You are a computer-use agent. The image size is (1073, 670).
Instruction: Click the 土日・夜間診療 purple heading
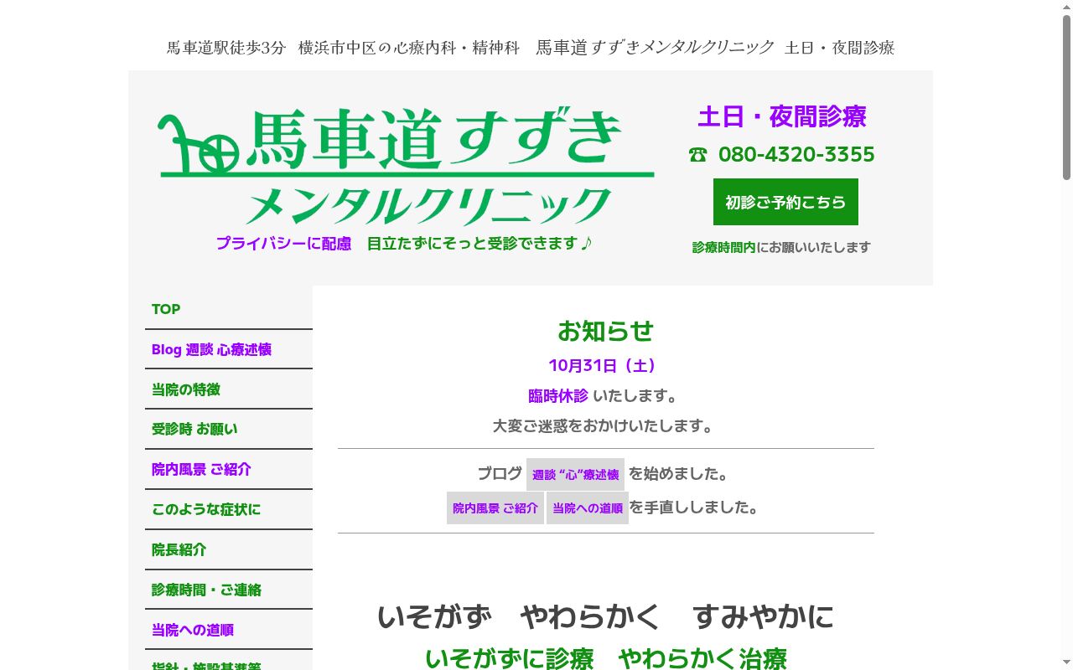pyautogui.click(x=782, y=116)
